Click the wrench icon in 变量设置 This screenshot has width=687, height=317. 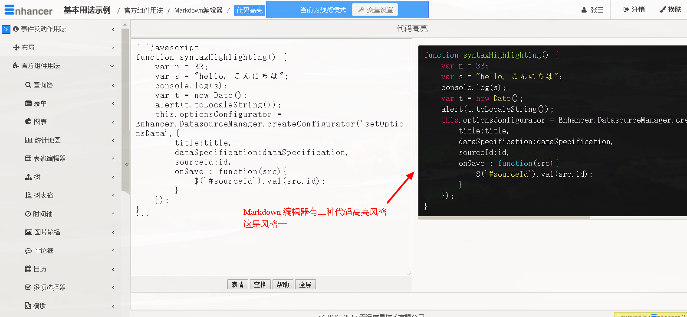pos(361,10)
